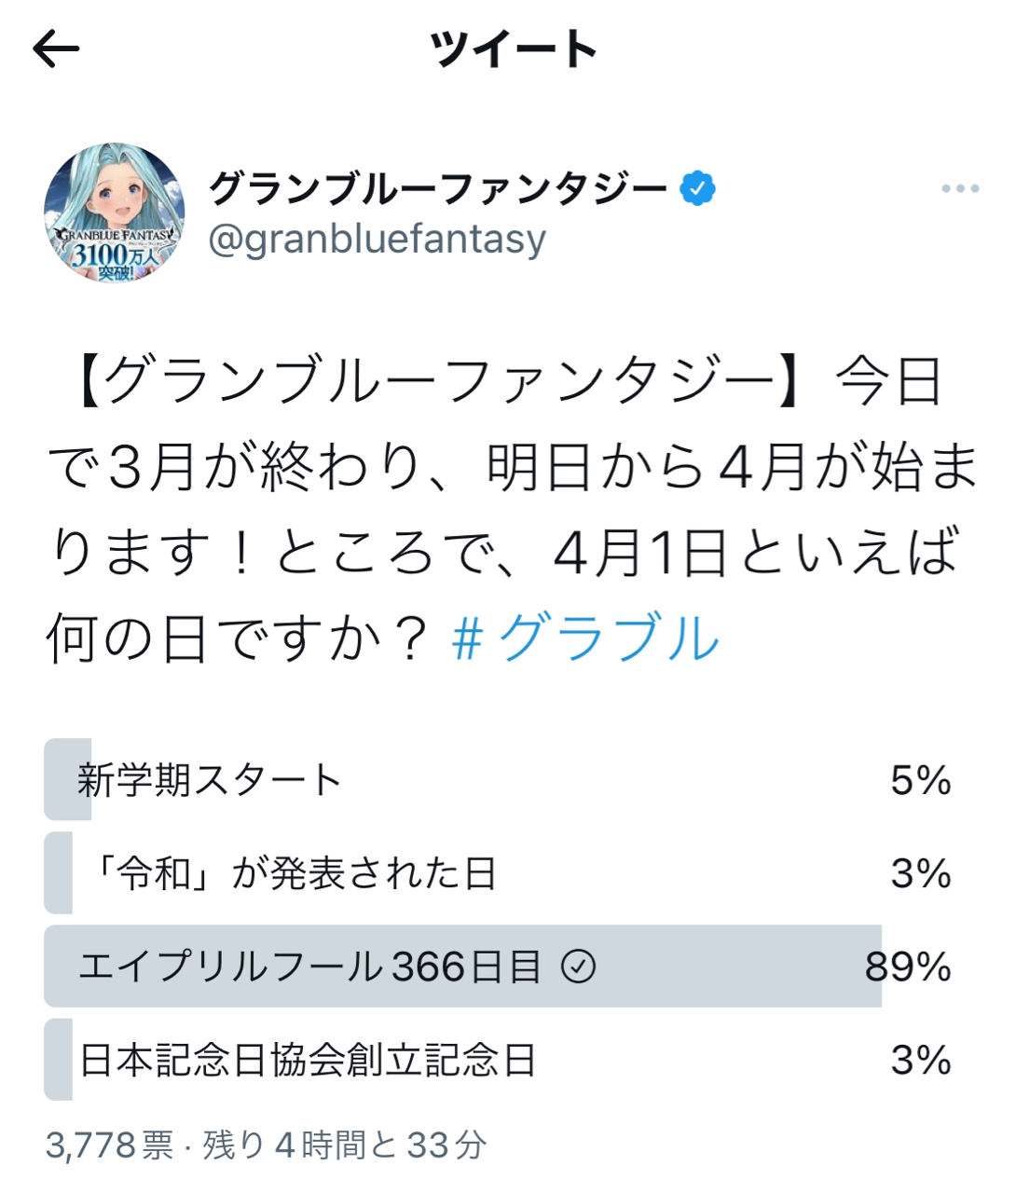Click the 3% result for 日本記念日協会創立記念日
Image resolution: width=1030 pixels, height=1193 pixels.
point(920,1060)
